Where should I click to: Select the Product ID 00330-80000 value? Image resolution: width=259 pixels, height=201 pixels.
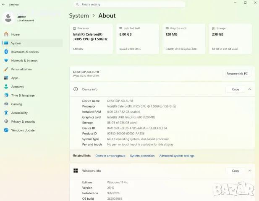pos(126,134)
